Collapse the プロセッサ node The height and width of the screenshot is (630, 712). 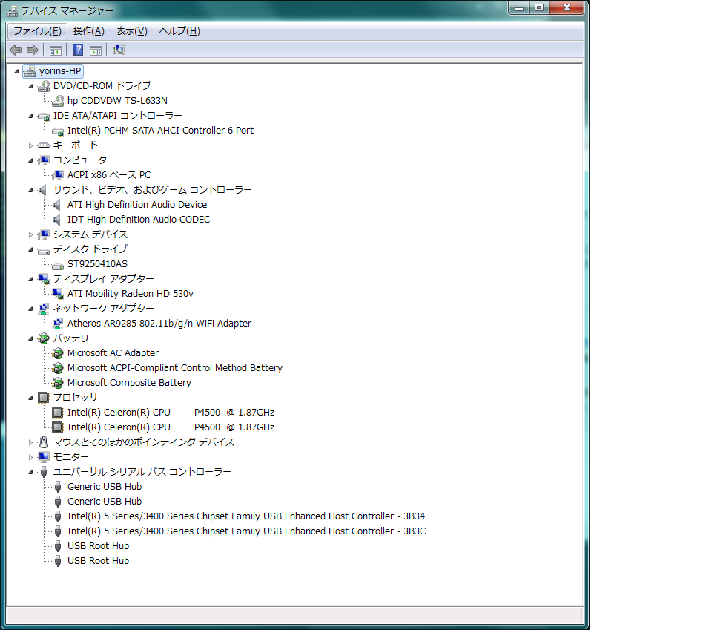pyautogui.click(x=30, y=398)
